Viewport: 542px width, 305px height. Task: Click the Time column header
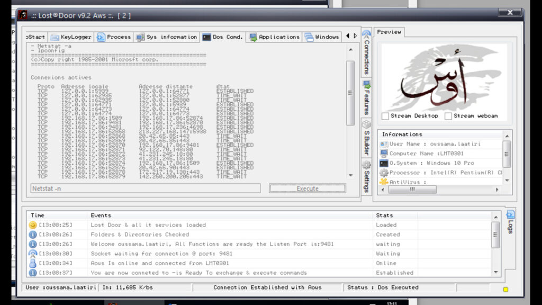(x=57, y=215)
